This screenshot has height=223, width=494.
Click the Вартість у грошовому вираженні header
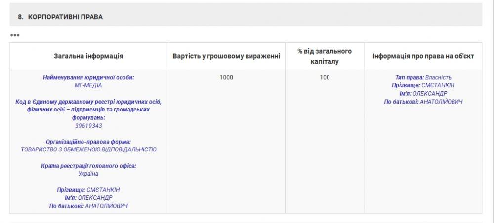tap(226, 56)
